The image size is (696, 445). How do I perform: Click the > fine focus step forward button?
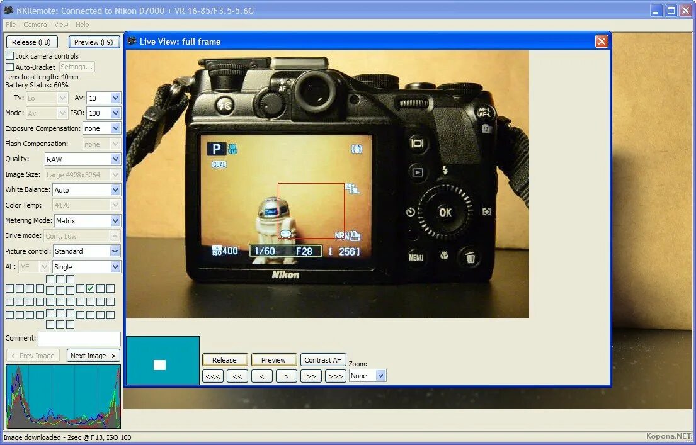click(x=286, y=376)
